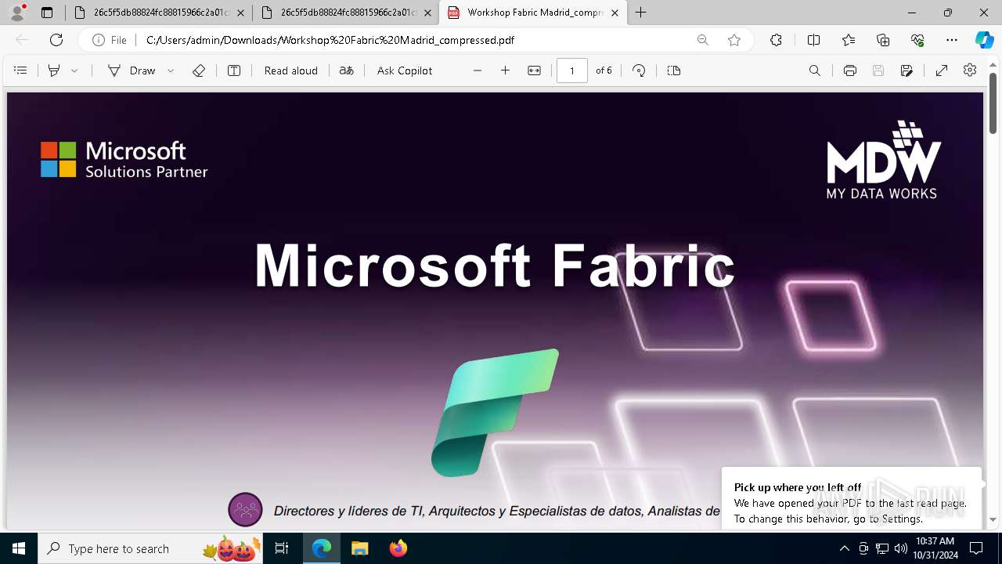Open the Tab actions menu

[47, 13]
